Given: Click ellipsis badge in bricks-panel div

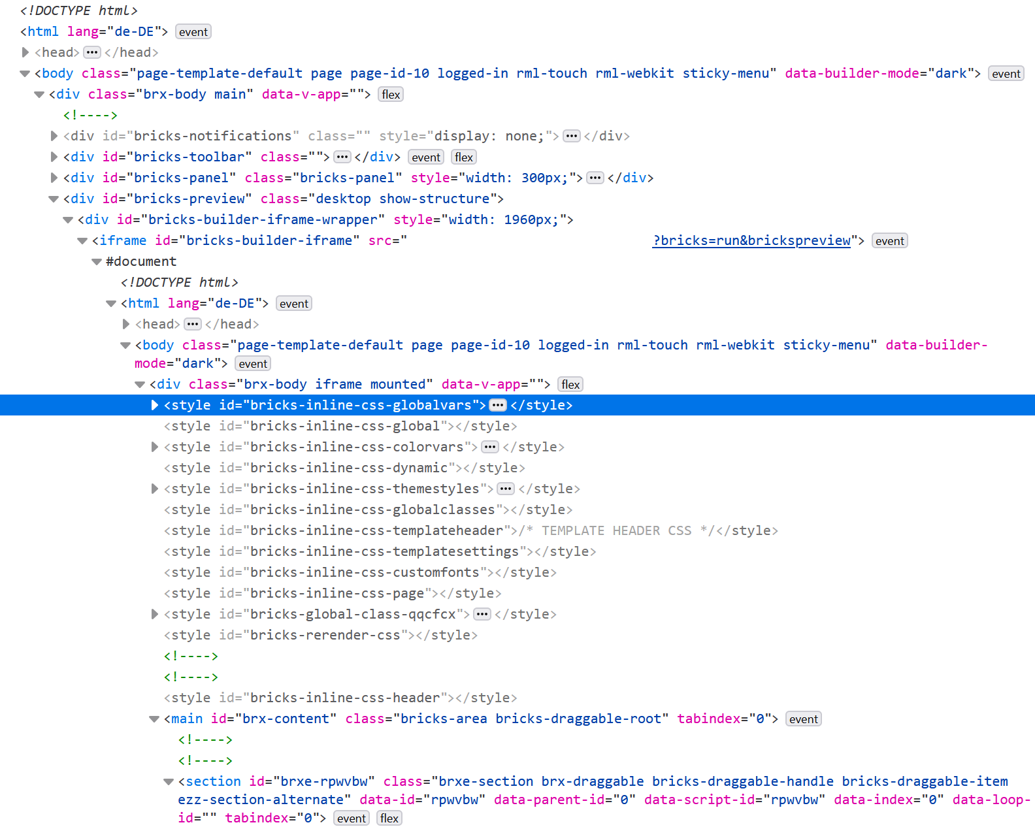Looking at the screenshot, I should 595,178.
